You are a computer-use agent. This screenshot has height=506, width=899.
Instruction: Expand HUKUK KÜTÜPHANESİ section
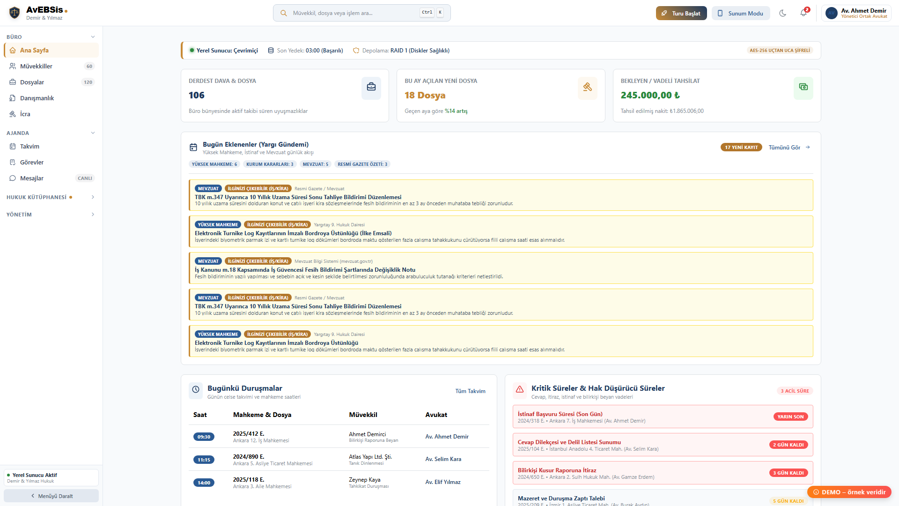(x=51, y=197)
